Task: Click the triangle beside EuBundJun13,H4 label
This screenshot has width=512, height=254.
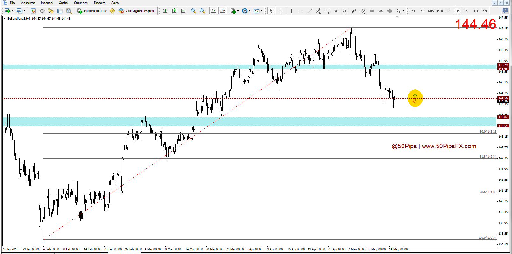Action: coord(4,18)
